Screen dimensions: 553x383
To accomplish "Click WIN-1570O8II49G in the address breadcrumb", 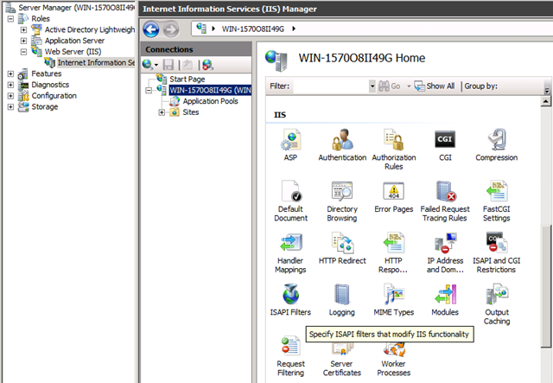I will click(253, 29).
